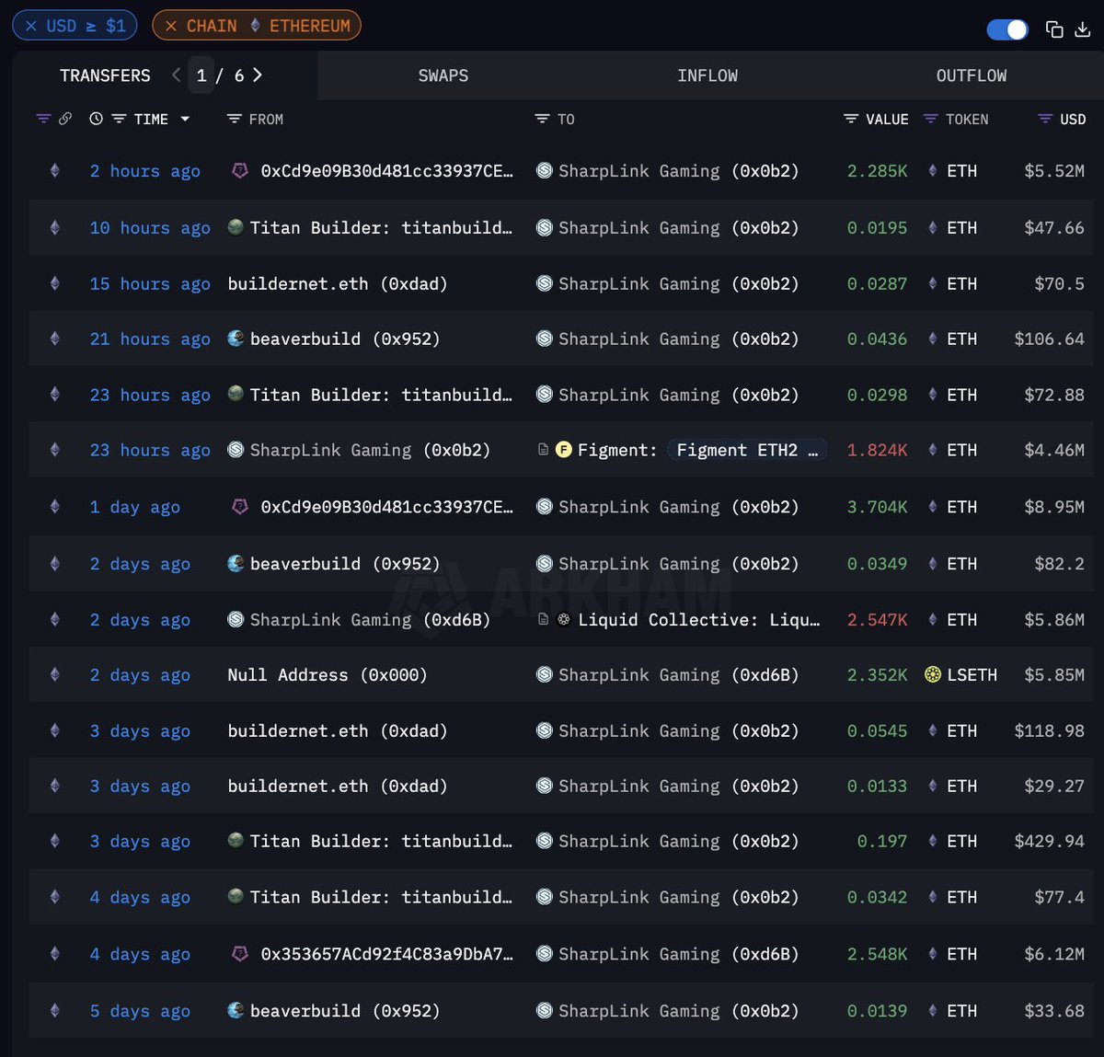Click the Ethereum chain icon in $4.46M row
The image size is (1104, 1057).
55,451
